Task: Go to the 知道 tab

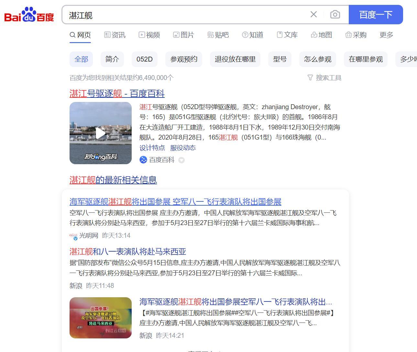Action: (x=253, y=35)
